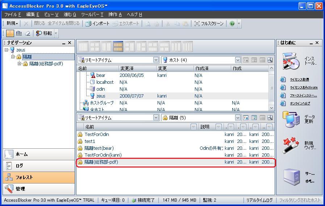Select the zeus node in navigation tree
Viewport: 325px width, 206px height.
21,50
